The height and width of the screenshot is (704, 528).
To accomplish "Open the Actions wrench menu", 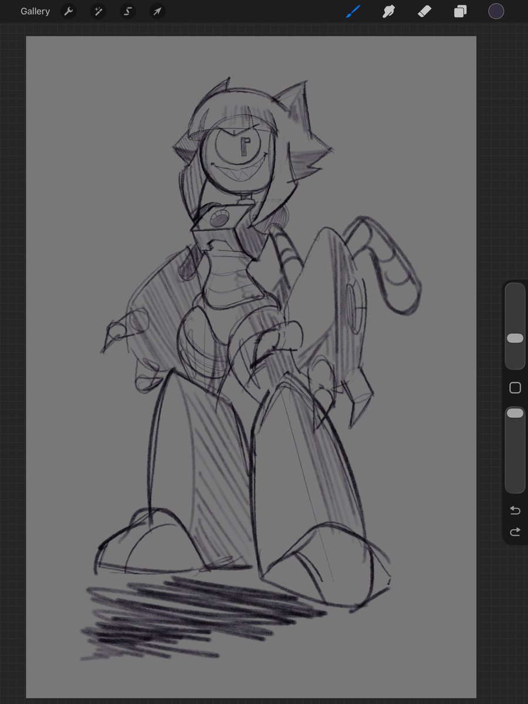I will (x=69, y=11).
